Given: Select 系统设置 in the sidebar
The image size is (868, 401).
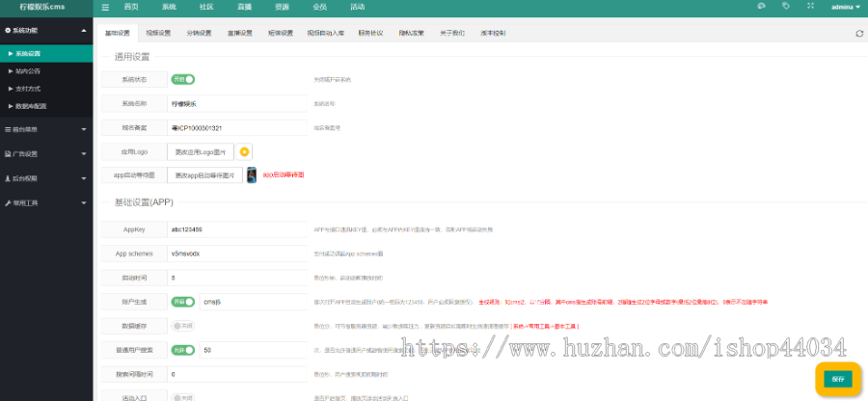Looking at the screenshot, I should 46,54.
